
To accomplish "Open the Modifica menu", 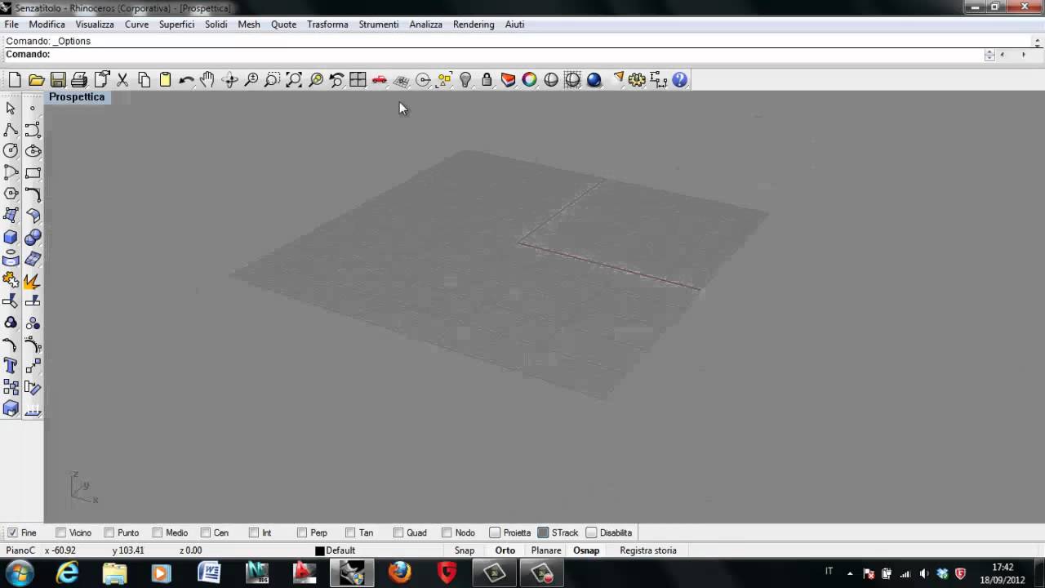I will 47,24.
